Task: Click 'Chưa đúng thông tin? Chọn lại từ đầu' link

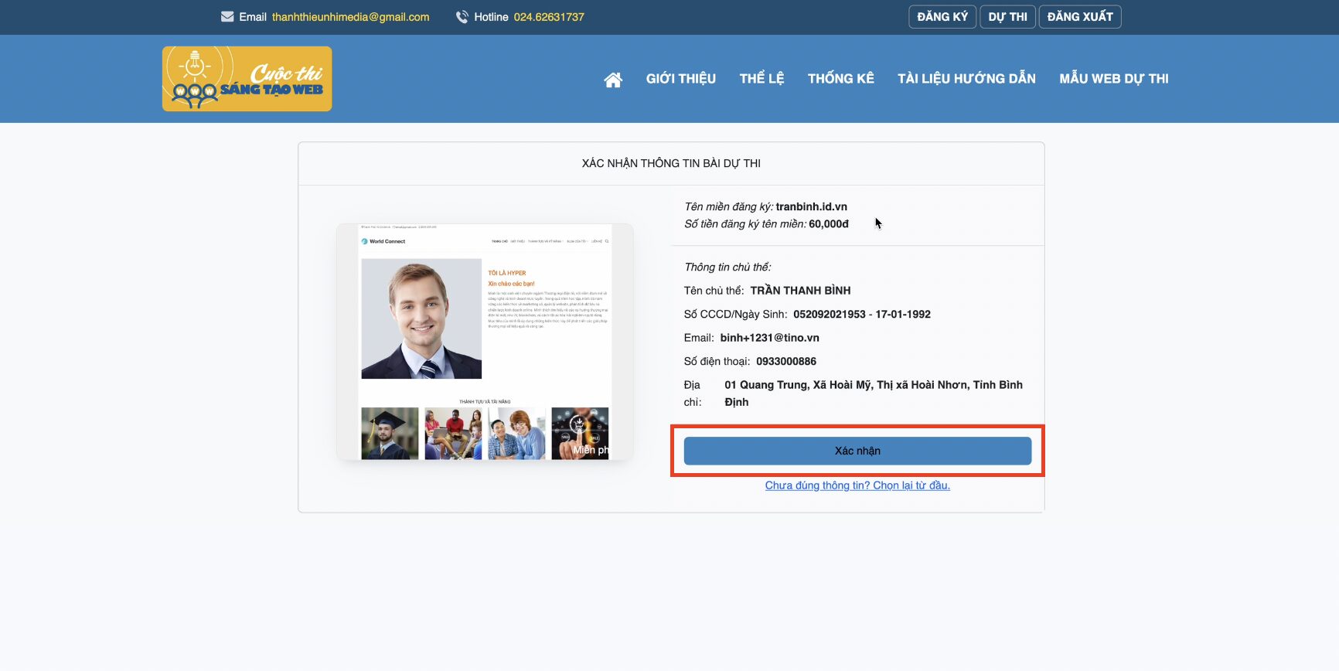Action: [x=857, y=485]
